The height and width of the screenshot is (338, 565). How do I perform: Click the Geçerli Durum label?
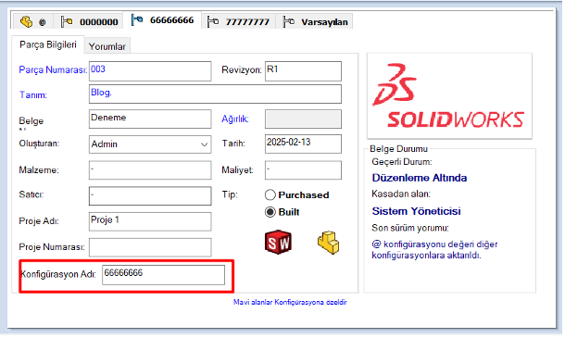pos(402,162)
